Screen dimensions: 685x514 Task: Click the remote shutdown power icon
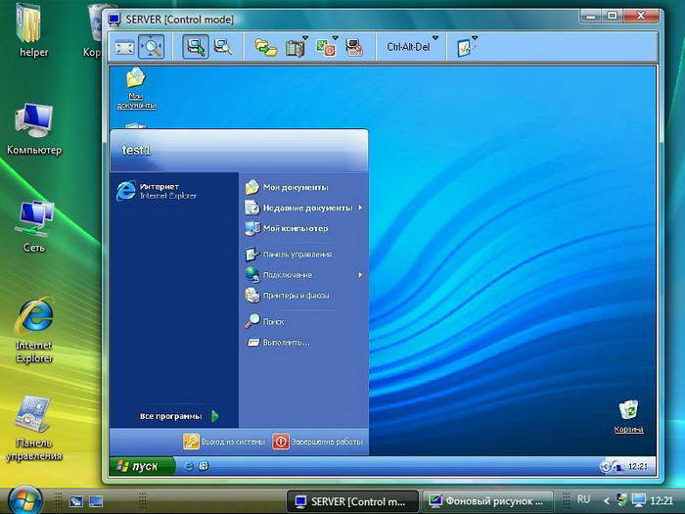[x=326, y=48]
